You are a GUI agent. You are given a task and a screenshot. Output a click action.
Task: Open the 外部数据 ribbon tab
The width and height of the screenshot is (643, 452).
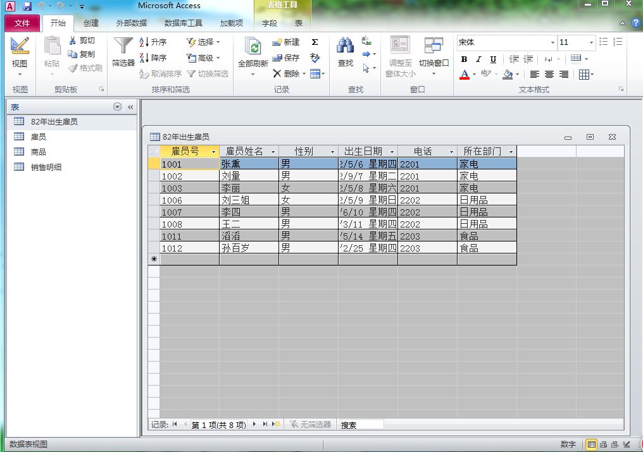131,23
